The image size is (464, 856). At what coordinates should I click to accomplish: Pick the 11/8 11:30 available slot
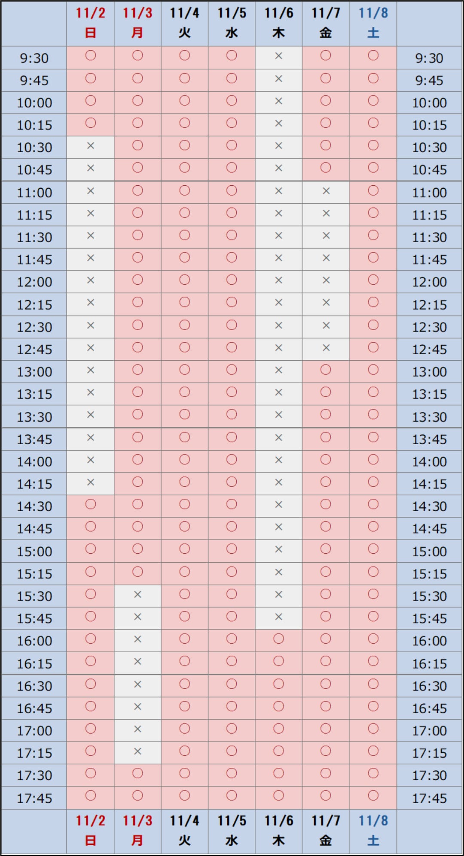(373, 235)
